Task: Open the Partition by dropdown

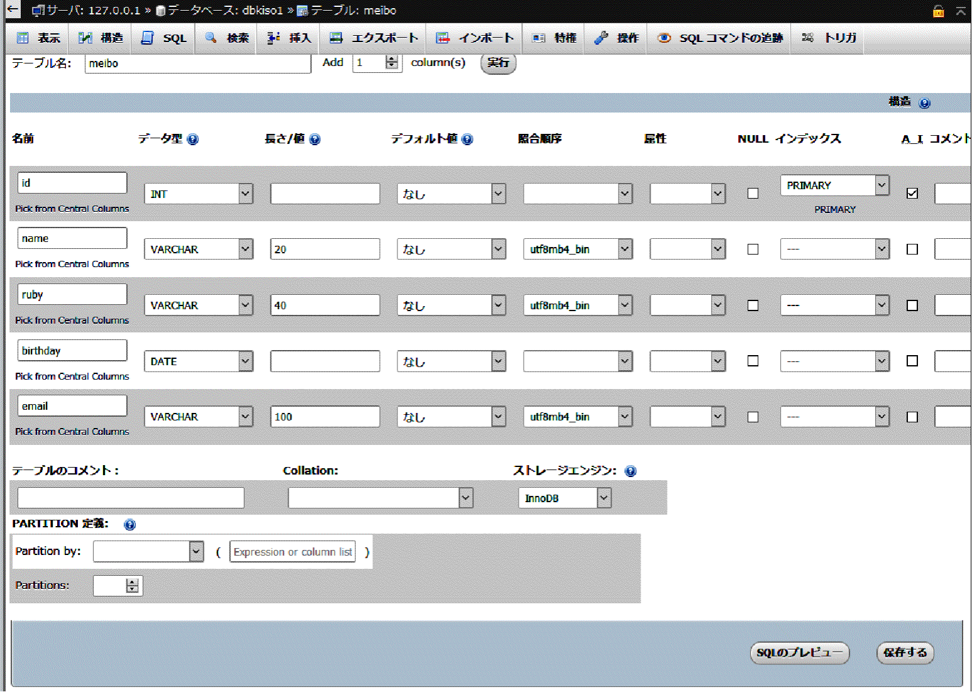Action: coord(148,552)
